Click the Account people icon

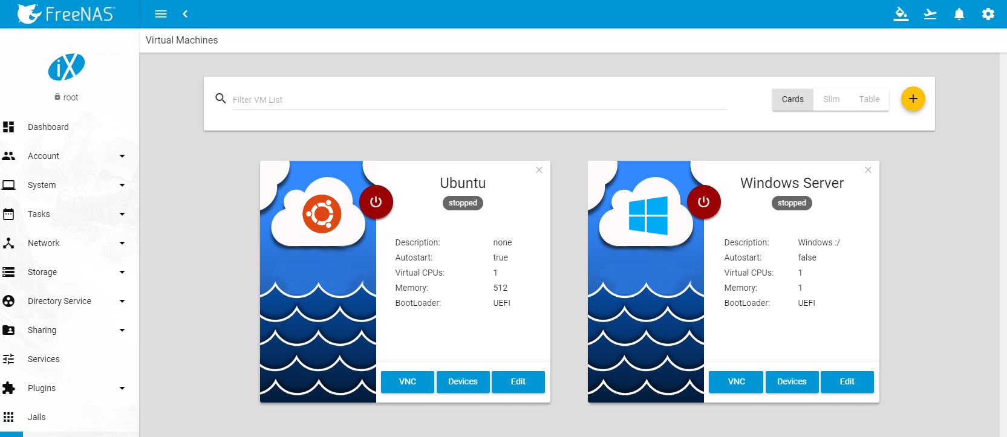coord(8,156)
